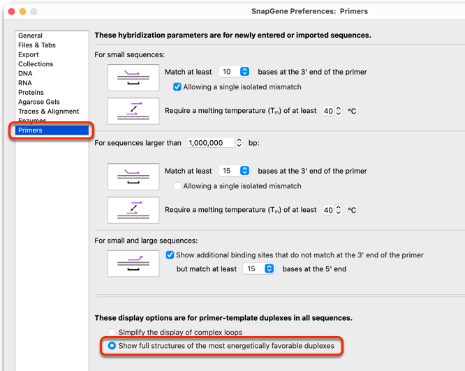Open the small-sequence Match at least 10 dropdown
465x371 pixels.
coord(235,72)
